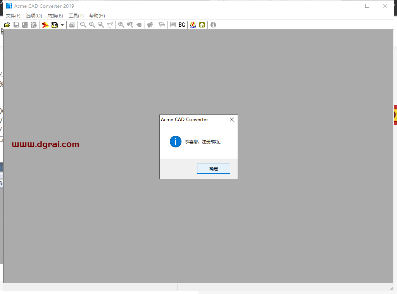The height and width of the screenshot is (294, 397).
Task: Open the Layers stack icon
Action: click(162, 25)
